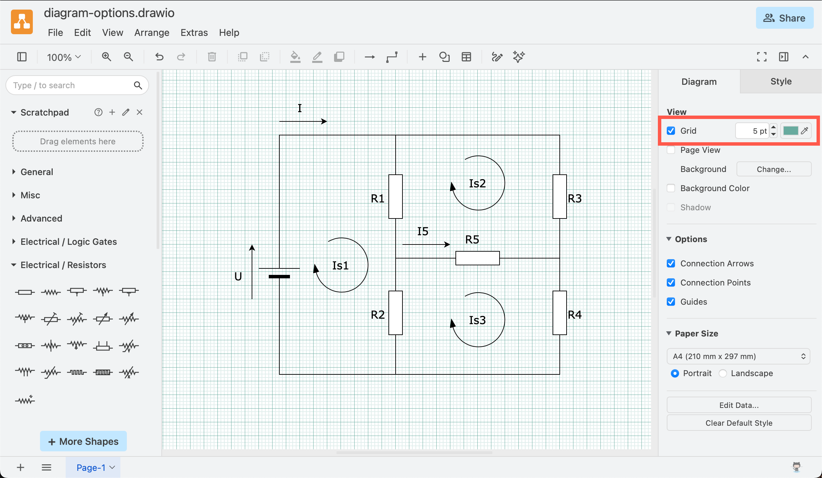Click the Scratchpad edit pencil icon
Screen dimensions: 822x478
126,112
